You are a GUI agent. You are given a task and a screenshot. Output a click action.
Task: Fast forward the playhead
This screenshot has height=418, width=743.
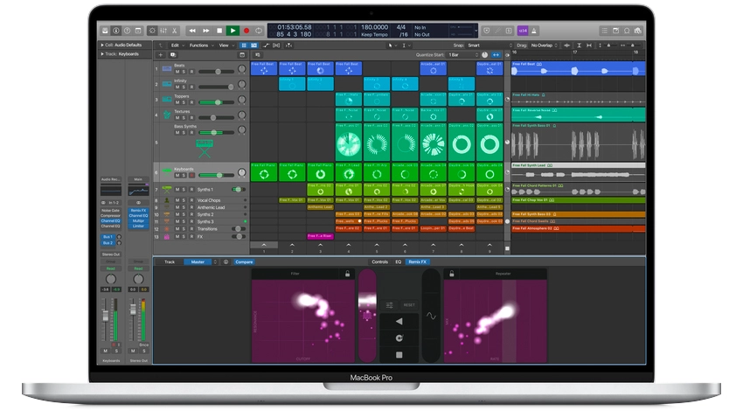pyautogui.click(x=206, y=31)
